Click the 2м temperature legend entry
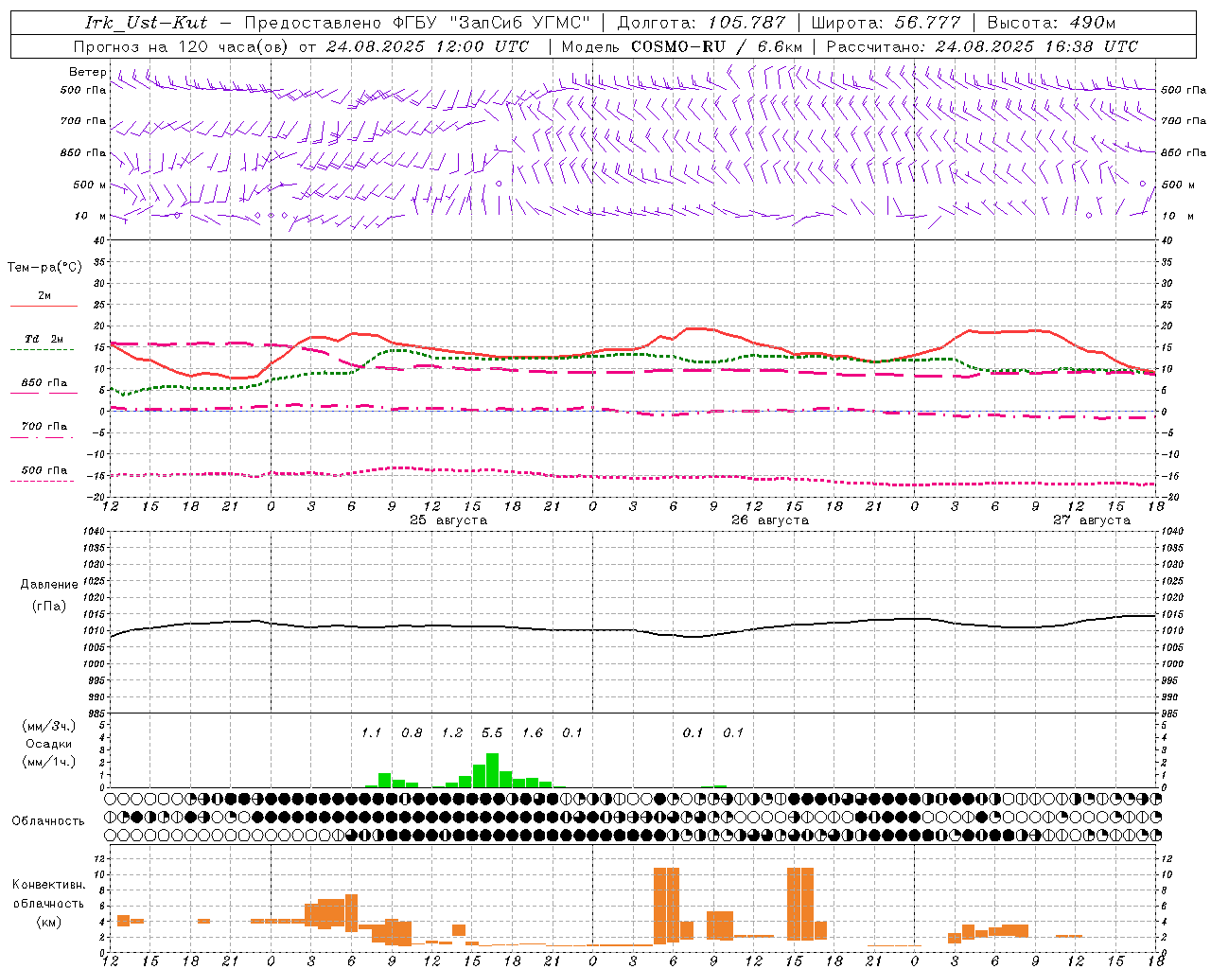The image size is (1211, 969). coord(44,296)
